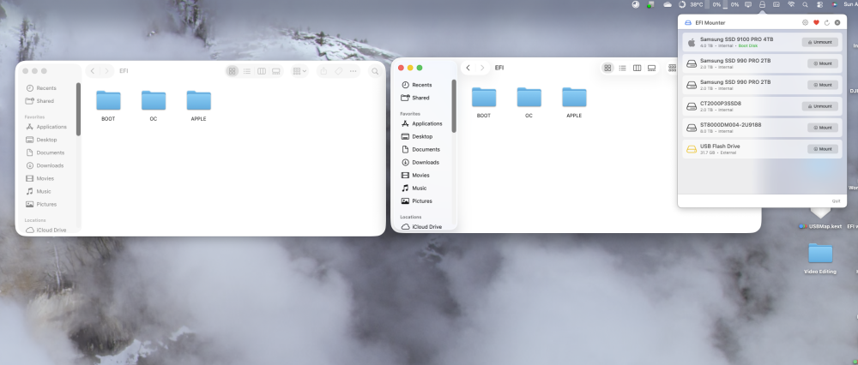Switch inactive Finder window to list view
Image resolution: width=858 pixels, height=365 pixels.
pos(247,71)
